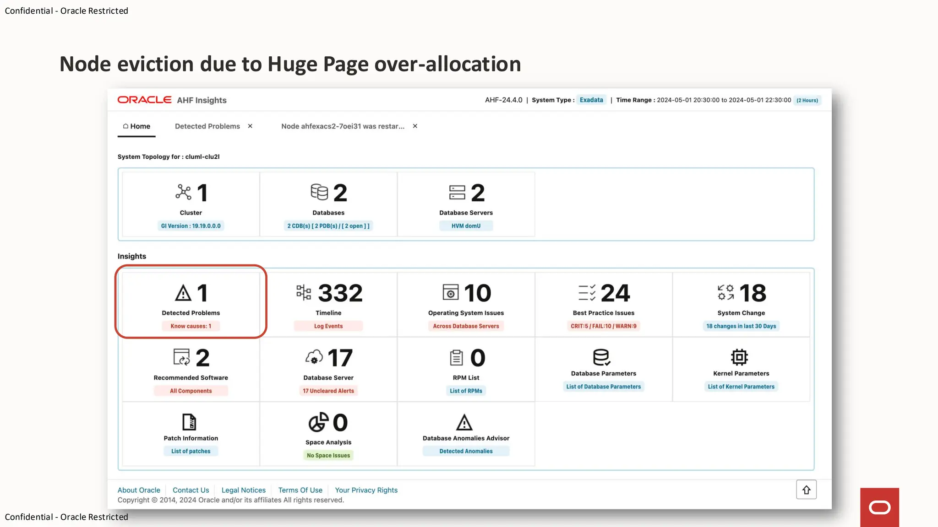Click the Database Anomalies Advisor triangle icon

click(x=464, y=422)
